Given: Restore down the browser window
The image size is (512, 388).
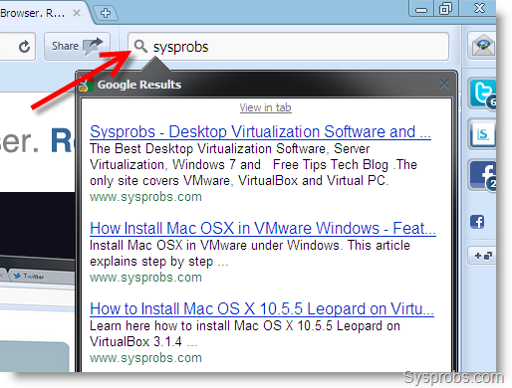Looking at the screenshot, I should [446, 8].
